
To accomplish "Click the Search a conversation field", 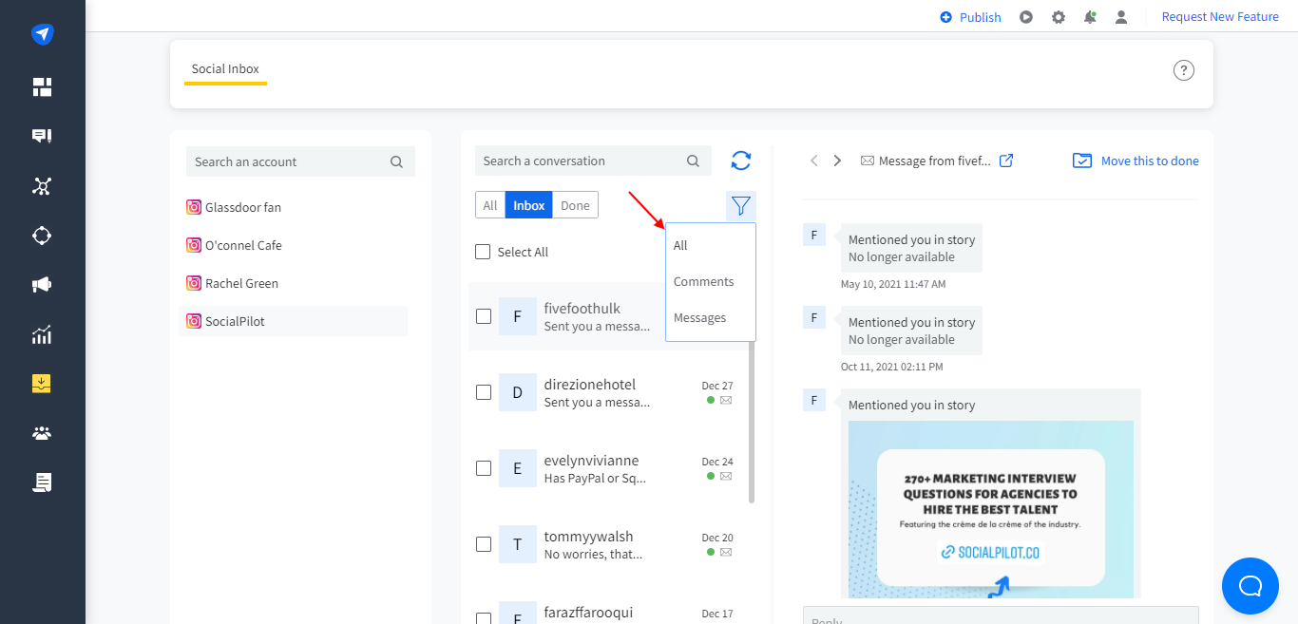I will (593, 161).
